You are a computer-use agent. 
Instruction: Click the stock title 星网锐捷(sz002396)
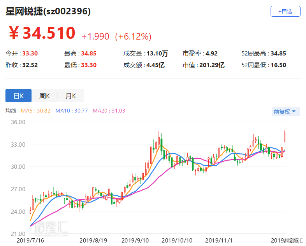pyautogui.click(x=48, y=11)
